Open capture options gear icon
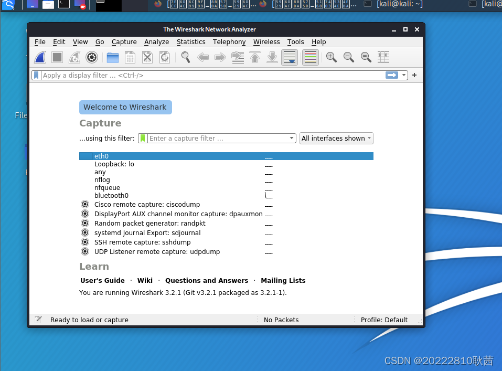Screen dimensions: 502x371 click(x=92, y=57)
